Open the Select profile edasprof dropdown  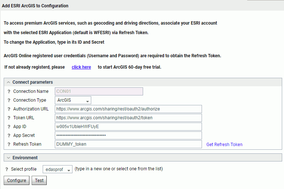(x=58, y=169)
